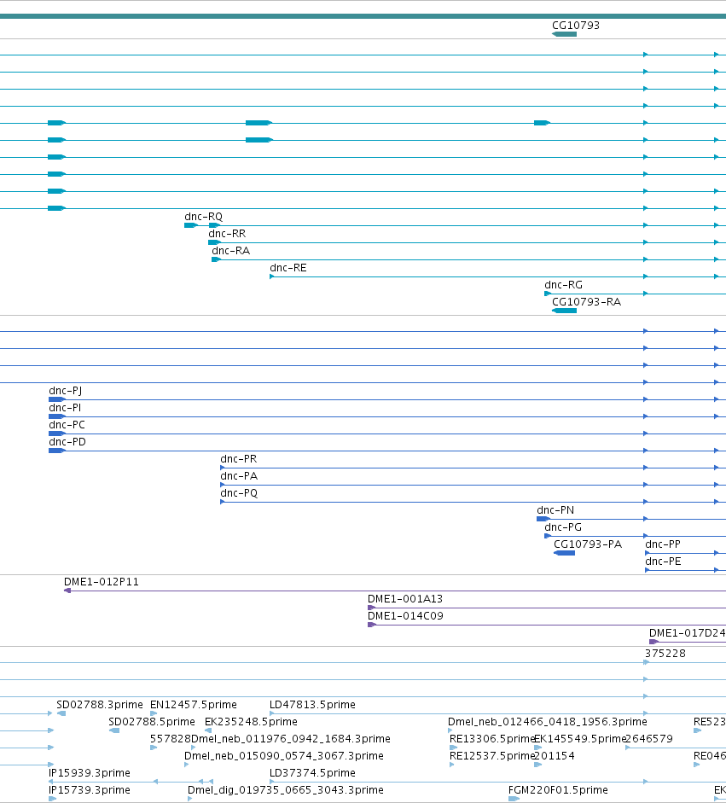The image size is (726, 803).
Task: Click the teal chromosome band at top
Action: [x=363, y=16]
